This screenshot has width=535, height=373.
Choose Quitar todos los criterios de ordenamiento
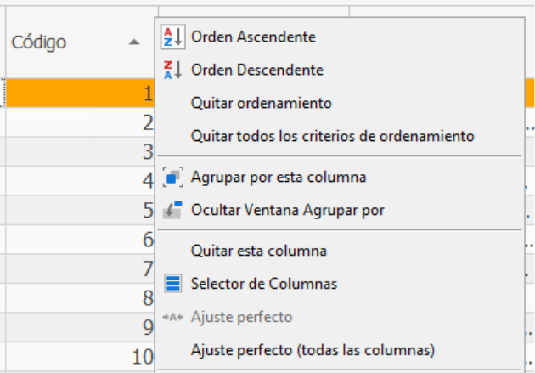(332, 135)
